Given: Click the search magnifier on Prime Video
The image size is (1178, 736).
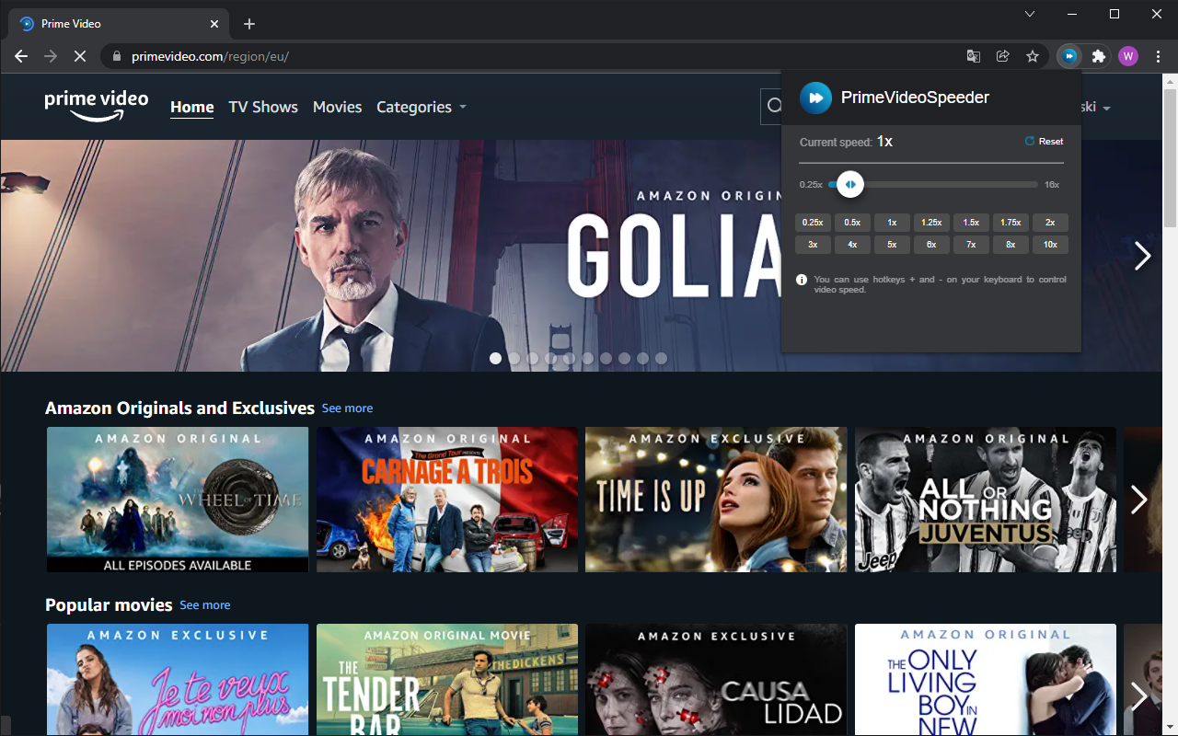Looking at the screenshot, I should [774, 106].
